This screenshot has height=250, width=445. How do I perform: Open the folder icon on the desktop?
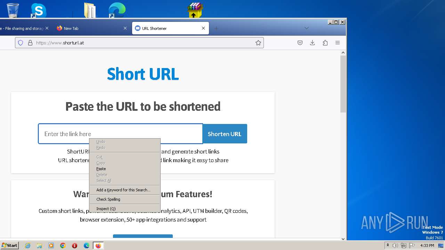[x=90, y=10]
